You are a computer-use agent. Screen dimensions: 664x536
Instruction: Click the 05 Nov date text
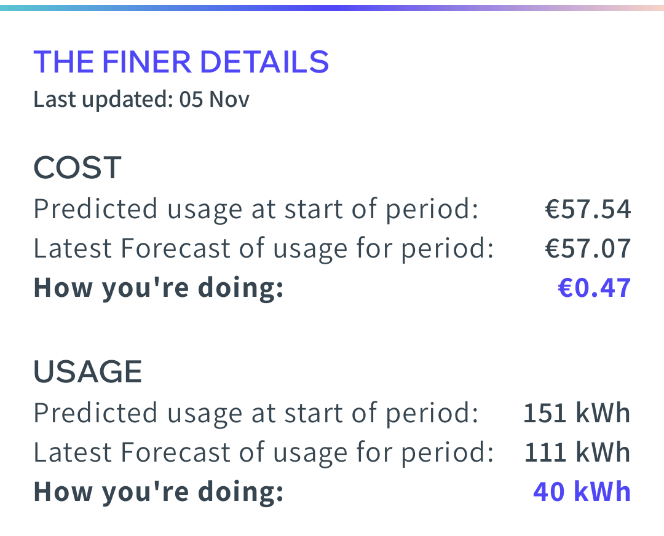coord(215,100)
